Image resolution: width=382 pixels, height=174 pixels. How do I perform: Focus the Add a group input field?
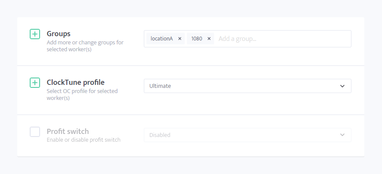(x=283, y=39)
